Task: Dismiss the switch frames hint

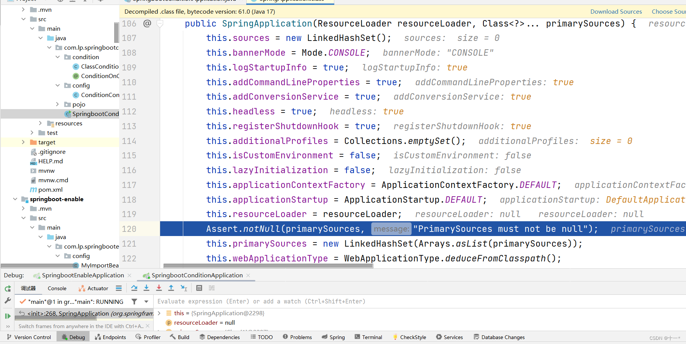Action: [148, 326]
